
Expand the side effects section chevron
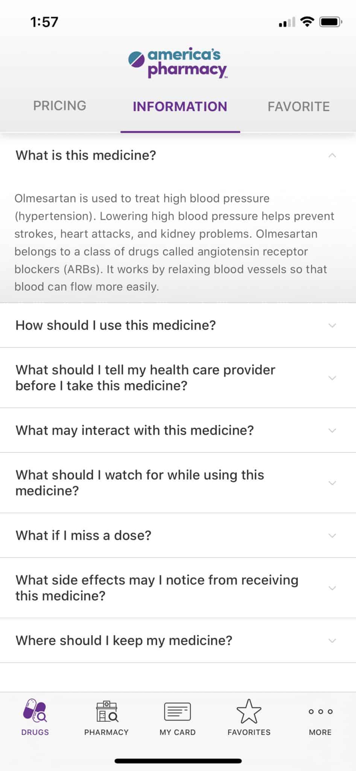(332, 588)
